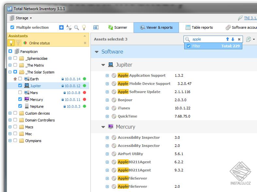
Task: Click the feather icon by TNI link
Action: point(240,18)
